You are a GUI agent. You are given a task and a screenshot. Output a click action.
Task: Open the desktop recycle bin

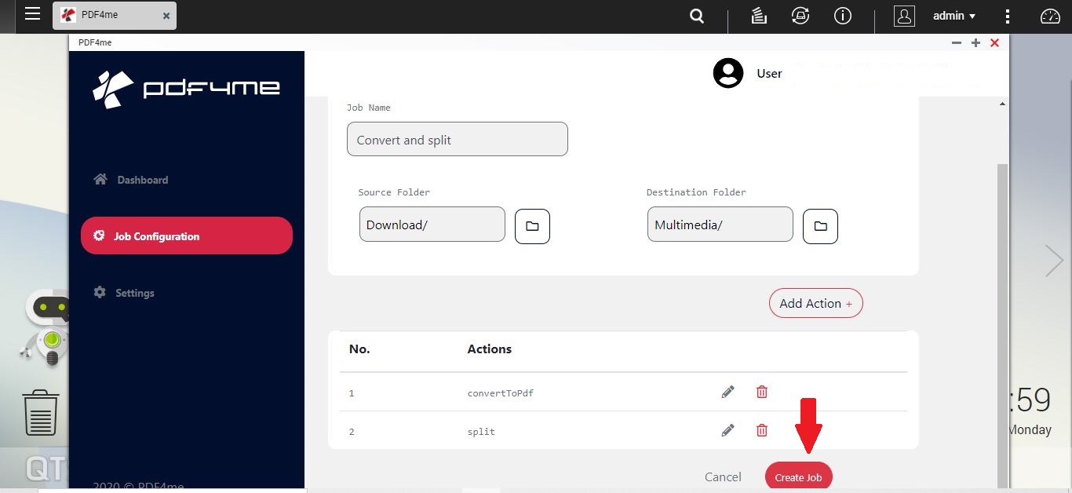click(x=41, y=413)
